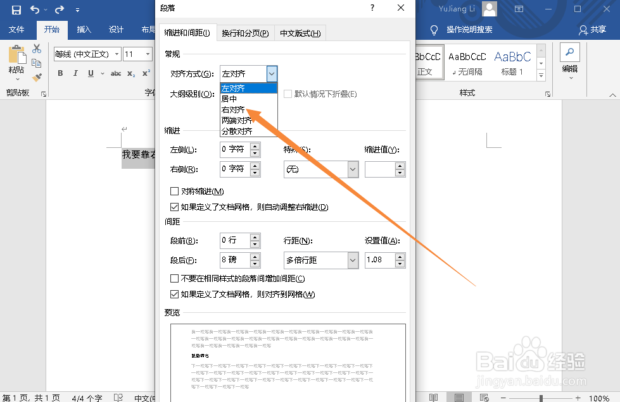Viewport: 620px width, 402px height.
Task: Apply the 标题 1 style
Action: [512, 63]
